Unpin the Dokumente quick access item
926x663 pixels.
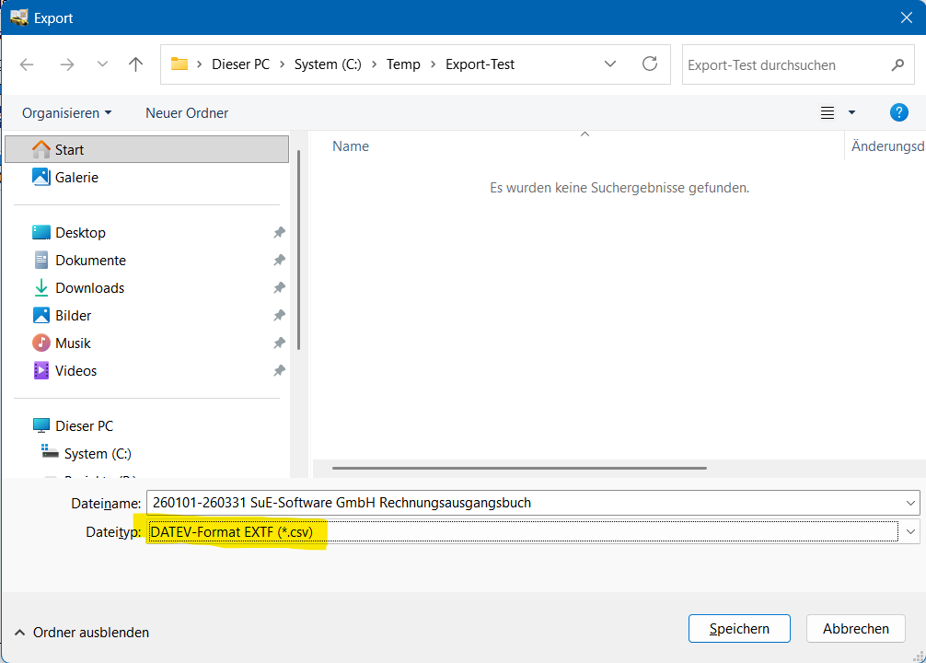click(x=279, y=261)
